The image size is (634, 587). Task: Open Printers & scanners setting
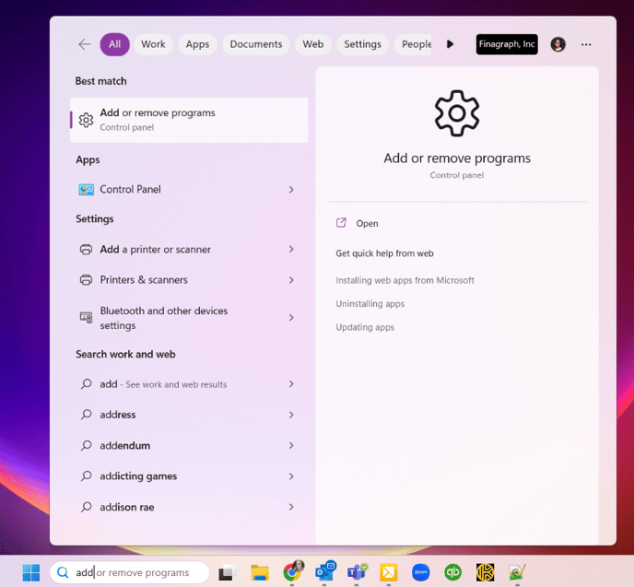coord(189,280)
